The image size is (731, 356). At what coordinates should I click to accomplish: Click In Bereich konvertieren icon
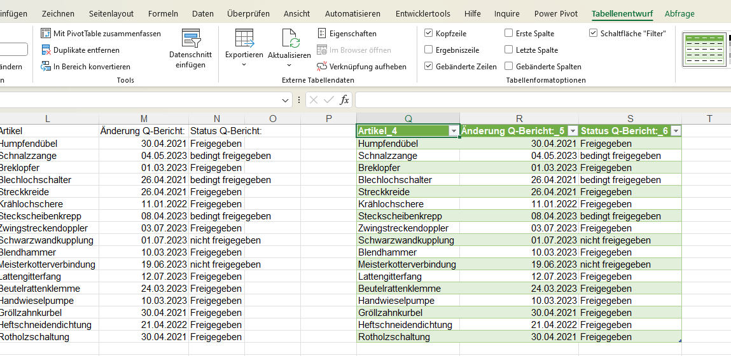click(x=46, y=67)
